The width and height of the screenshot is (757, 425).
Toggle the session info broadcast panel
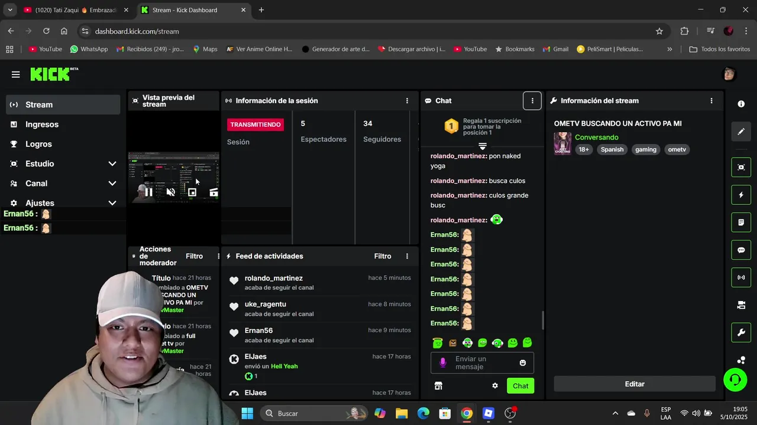[x=741, y=277]
